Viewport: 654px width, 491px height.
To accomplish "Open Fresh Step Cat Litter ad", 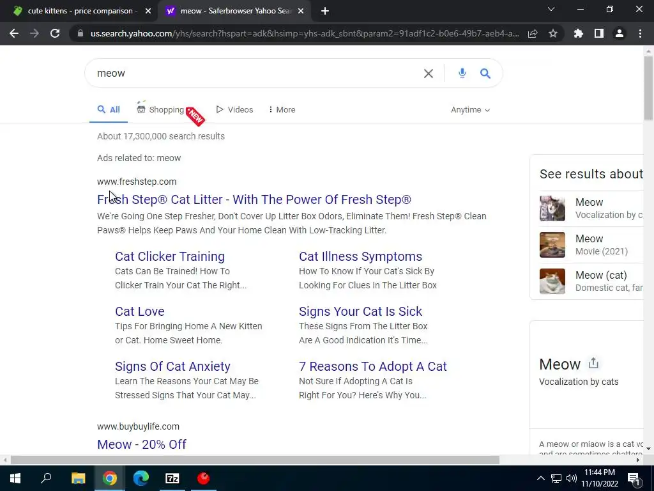I will (x=254, y=199).
